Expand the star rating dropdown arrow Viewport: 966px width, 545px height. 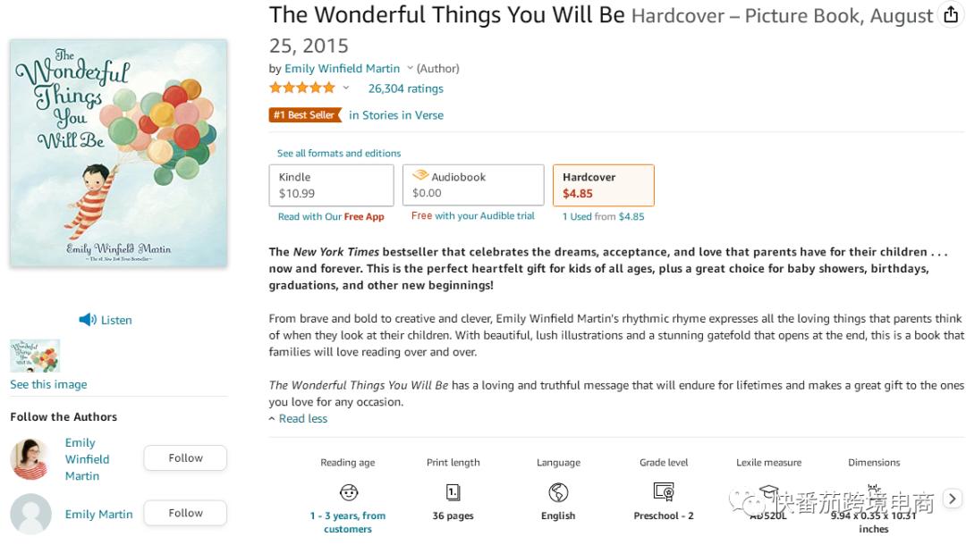(x=346, y=88)
